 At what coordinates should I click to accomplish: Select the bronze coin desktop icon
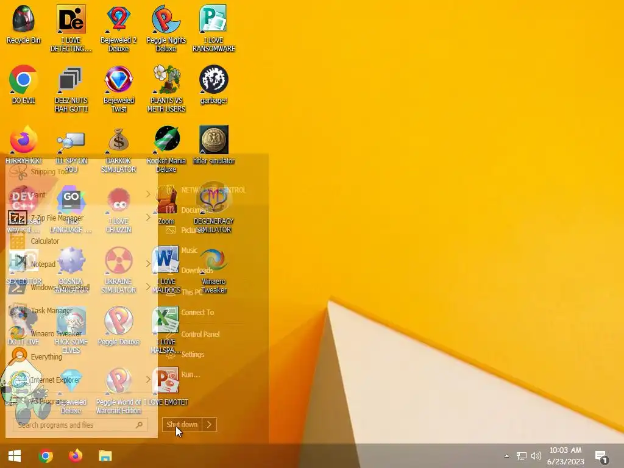[x=214, y=144]
